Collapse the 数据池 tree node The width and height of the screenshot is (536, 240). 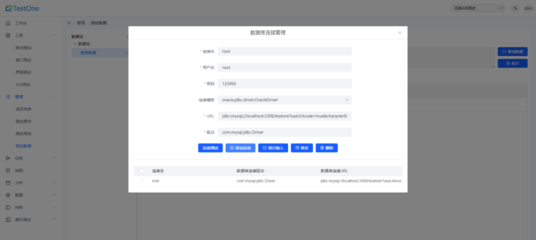[x=75, y=44]
